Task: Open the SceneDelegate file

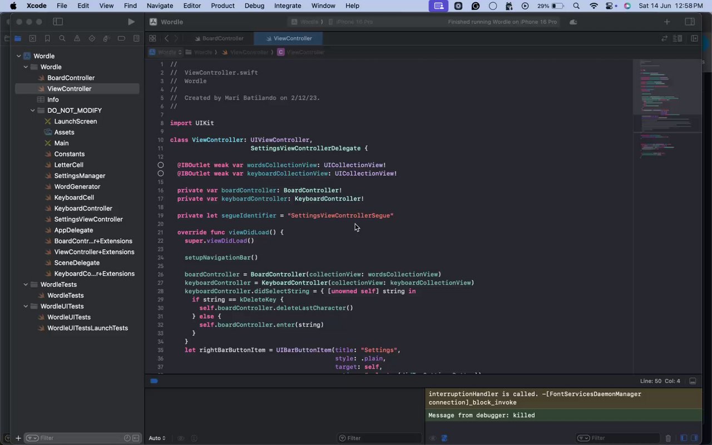Action: [77, 263]
